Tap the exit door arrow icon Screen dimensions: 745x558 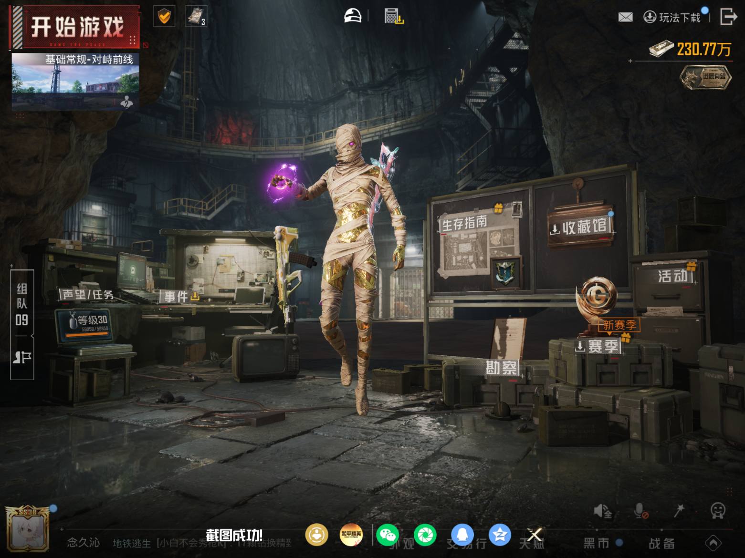pos(728,16)
